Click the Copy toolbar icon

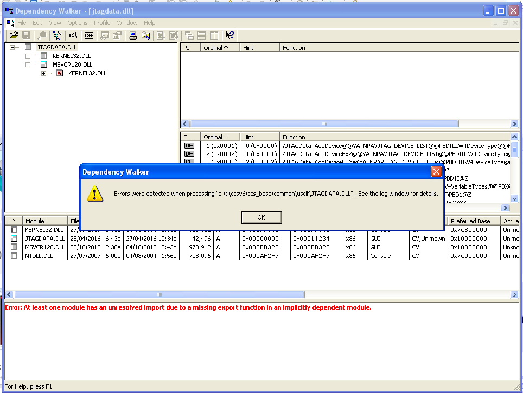click(42, 35)
